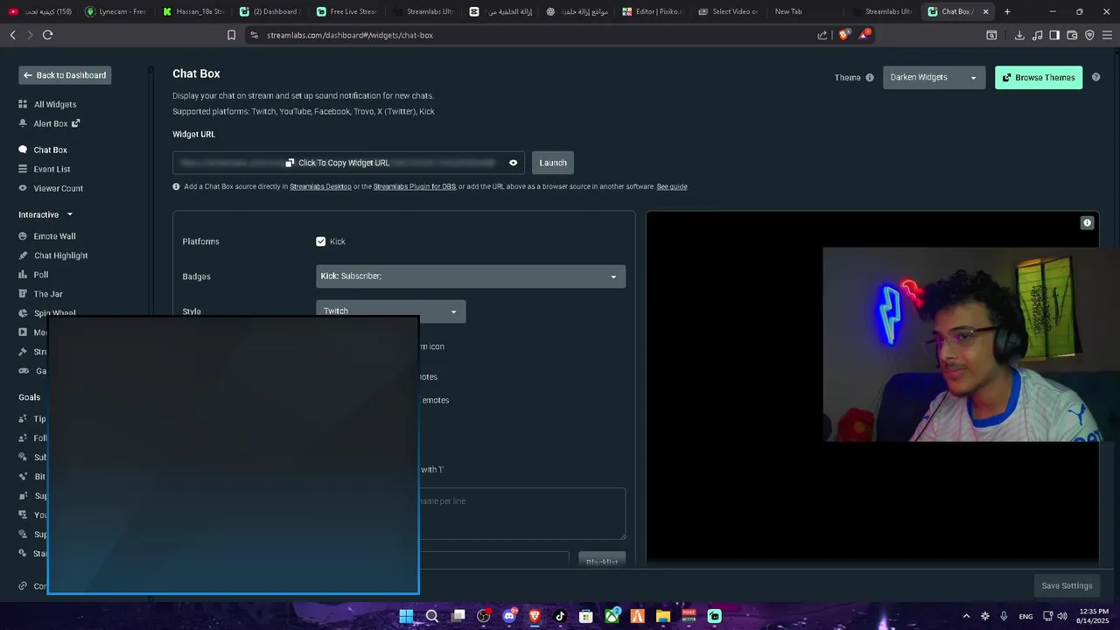Switch to the Lynecam browser tab

point(115,11)
